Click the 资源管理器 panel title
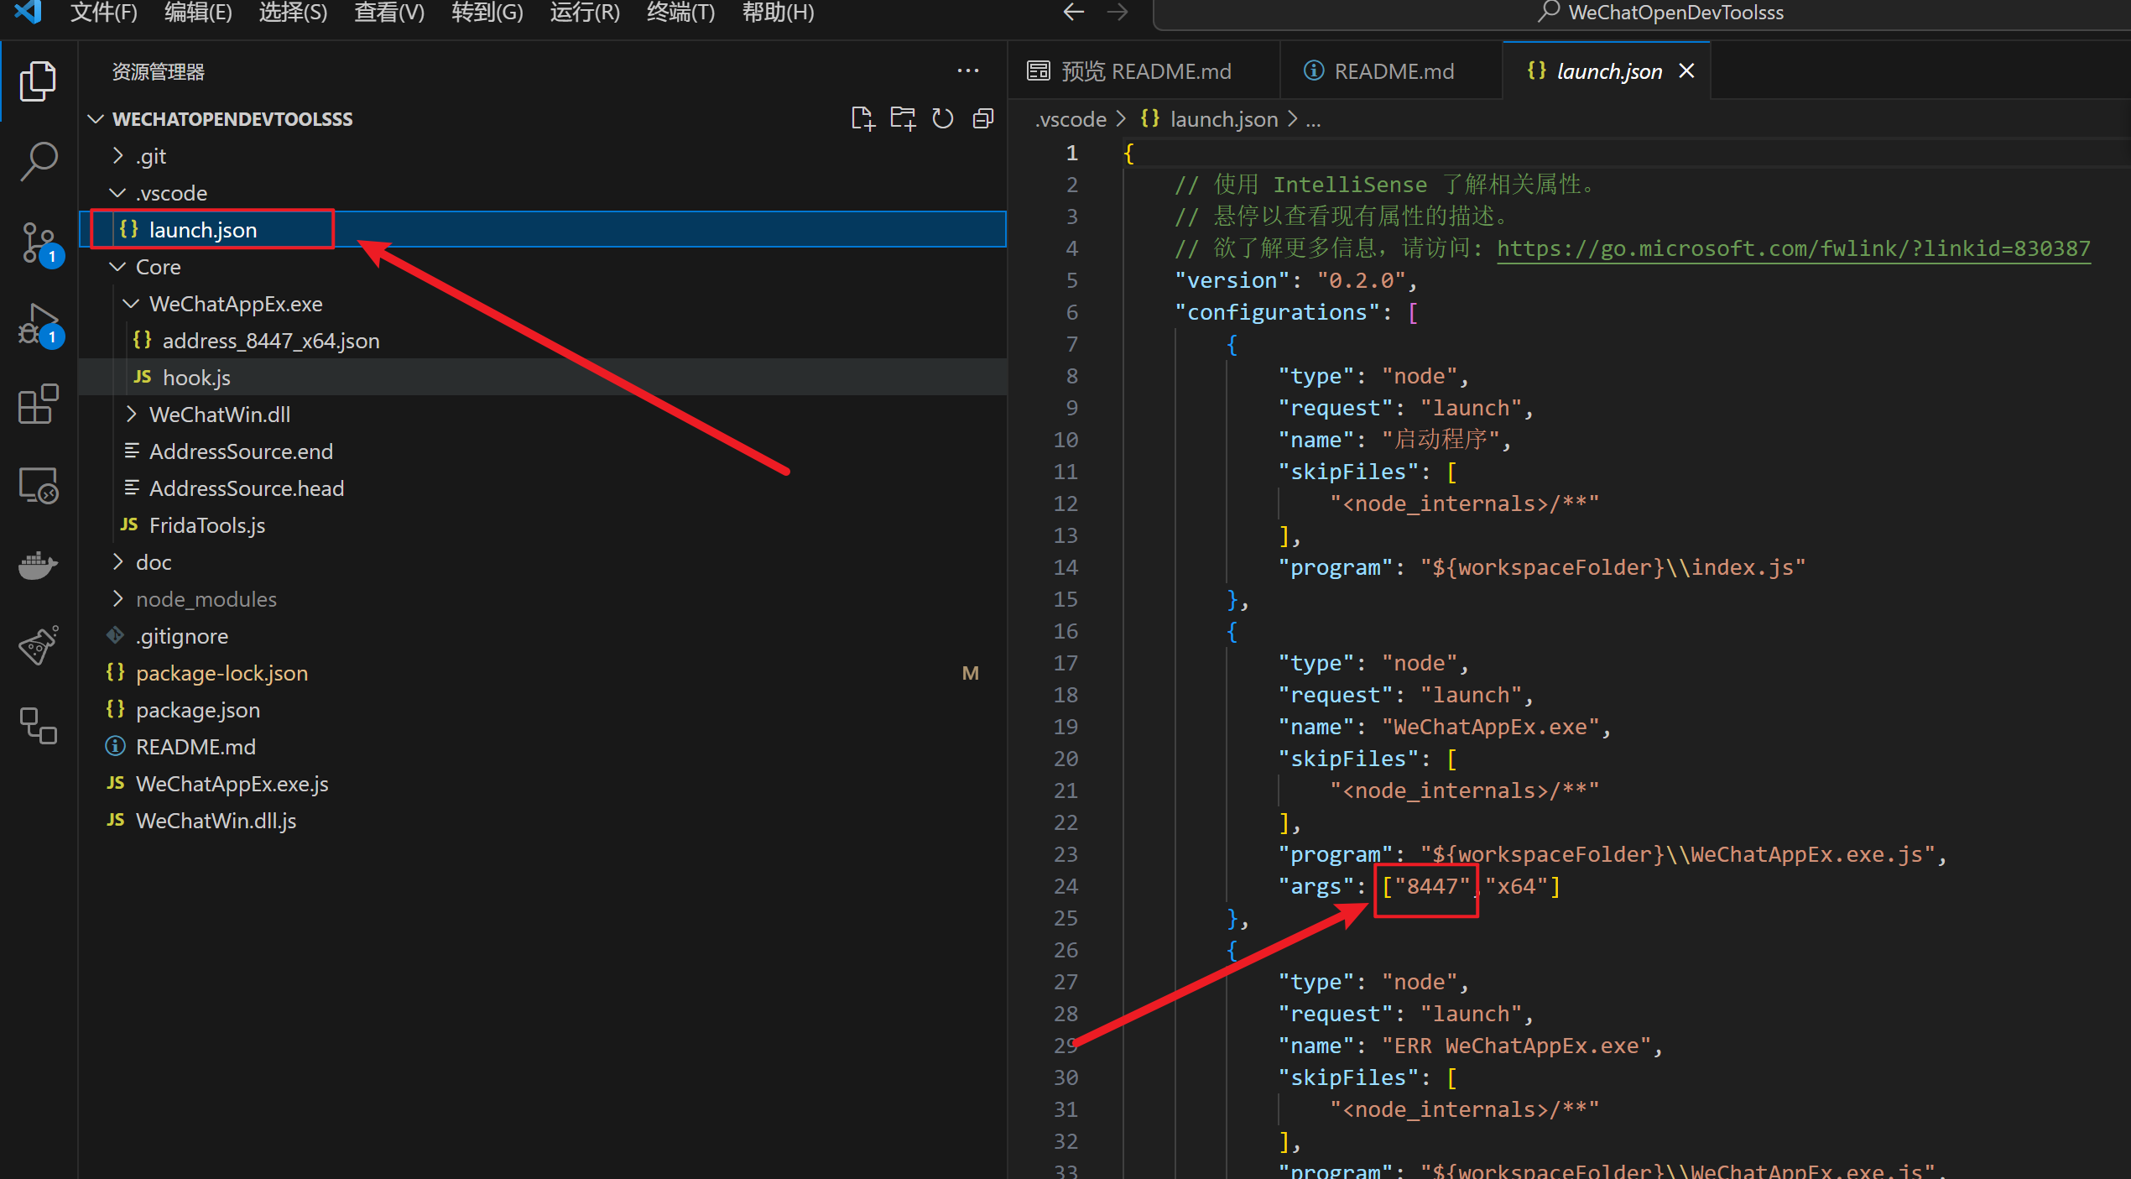Screen dimensions: 2131x1179 click(x=158, y=72)
